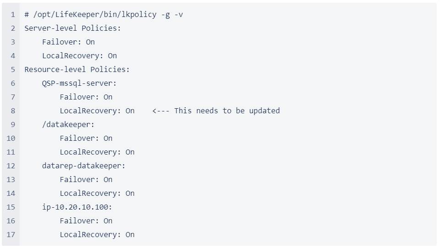
Task: Click "LocalRecovery: On" under /datakeeper
Action: [97, 152]
